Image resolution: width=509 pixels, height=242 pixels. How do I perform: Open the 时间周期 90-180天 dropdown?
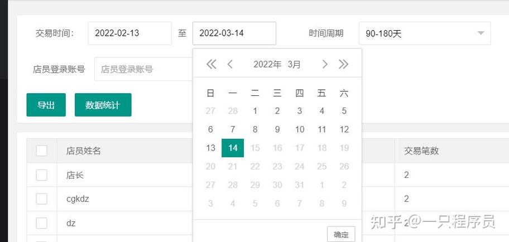point(425,33)
